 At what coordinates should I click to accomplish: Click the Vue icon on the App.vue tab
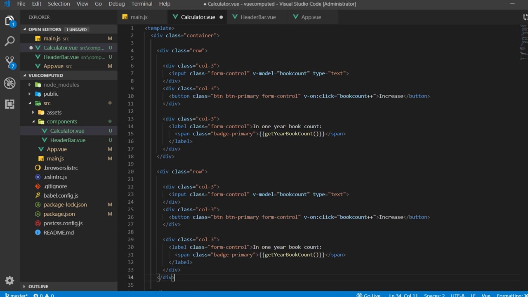coord(296,17)
